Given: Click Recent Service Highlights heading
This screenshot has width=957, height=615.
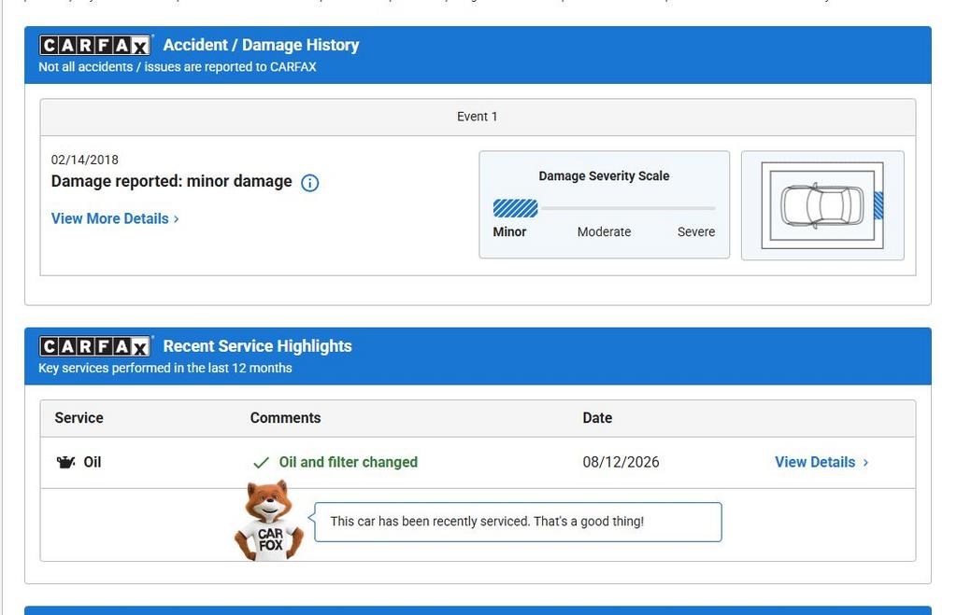Looking at the screenshot, I should coord(258,346).
